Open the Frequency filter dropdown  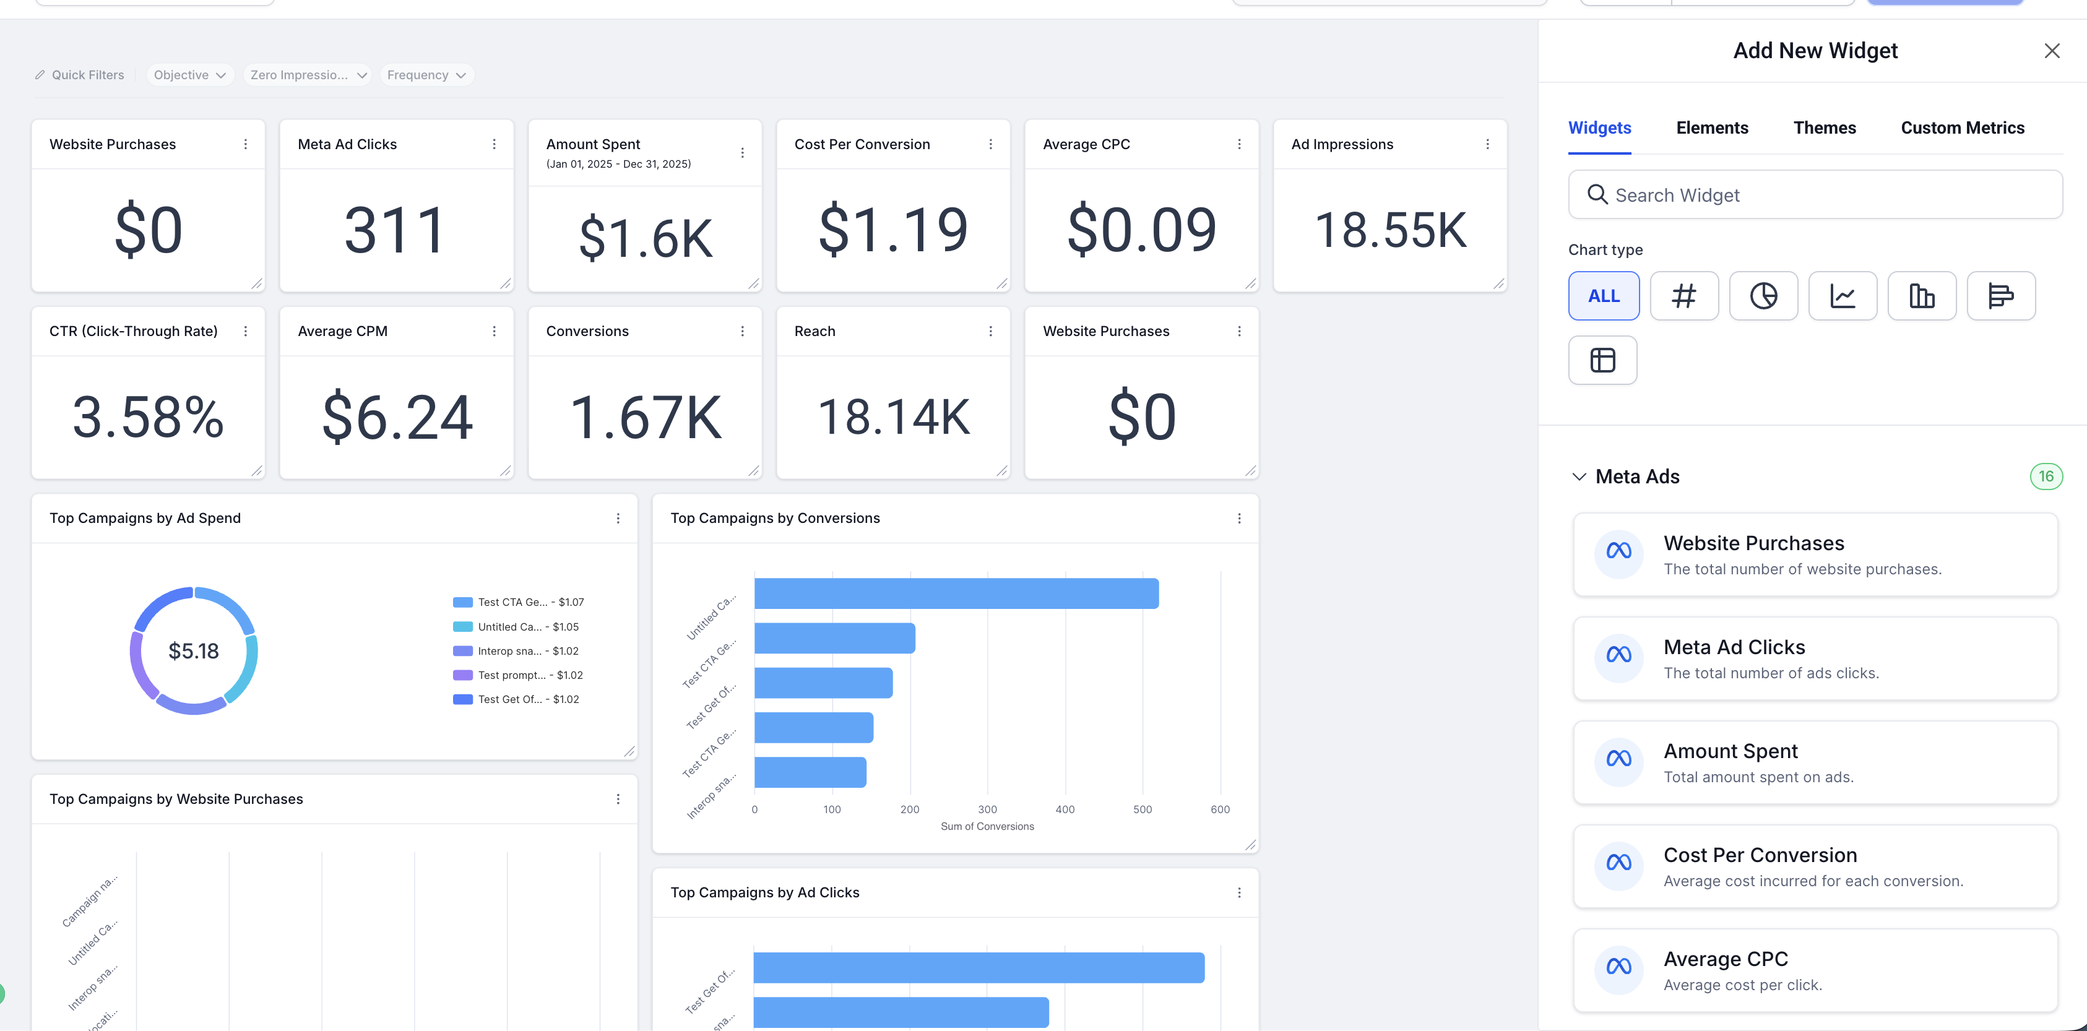click(x=426, y=74)
